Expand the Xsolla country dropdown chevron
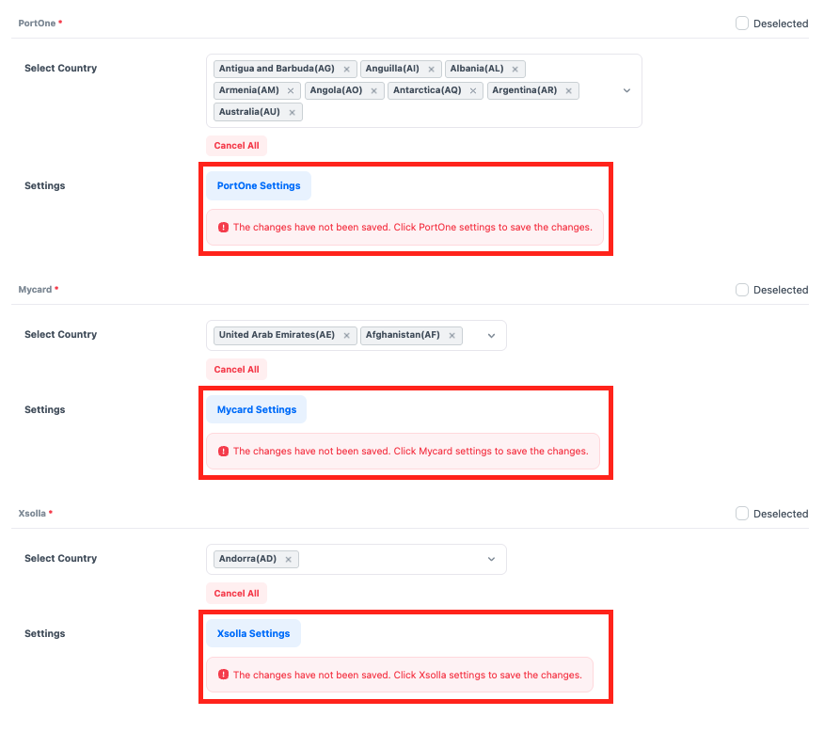Image resolution: width=824 pixels, height=732 pixels. click(491, 560)
